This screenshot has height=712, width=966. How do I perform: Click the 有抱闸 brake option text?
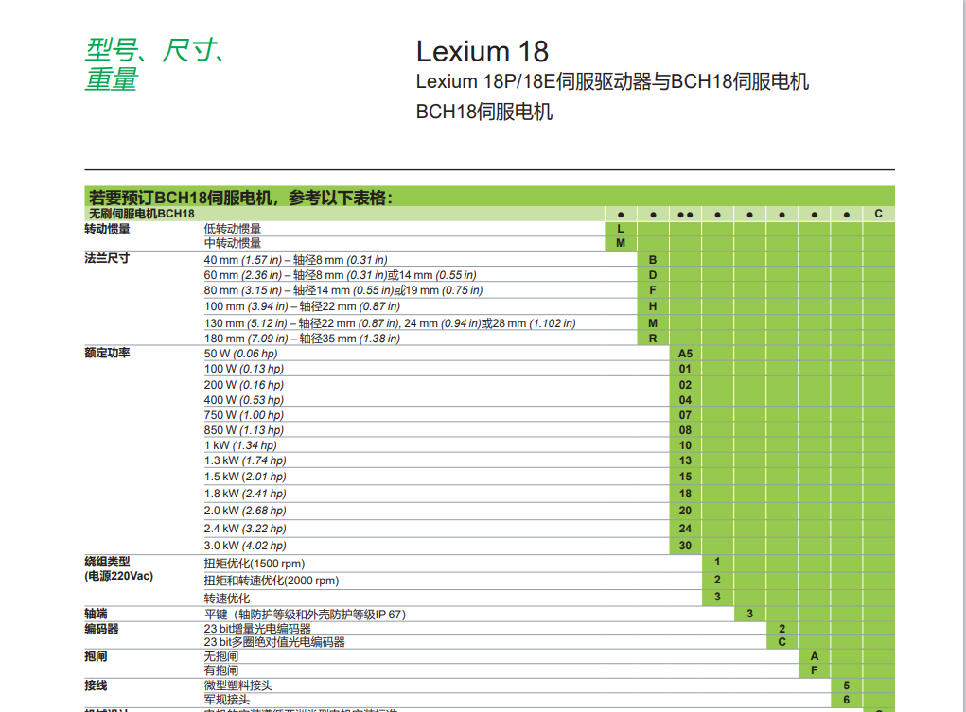pos(221,670)
